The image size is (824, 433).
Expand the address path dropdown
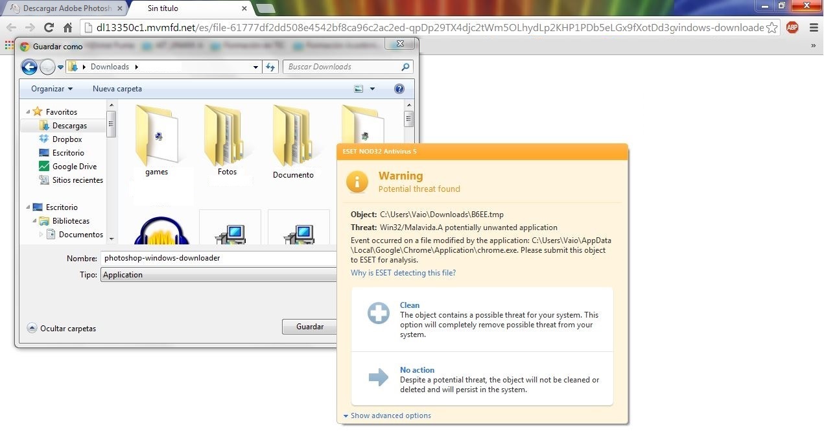[x=255, y=67]
